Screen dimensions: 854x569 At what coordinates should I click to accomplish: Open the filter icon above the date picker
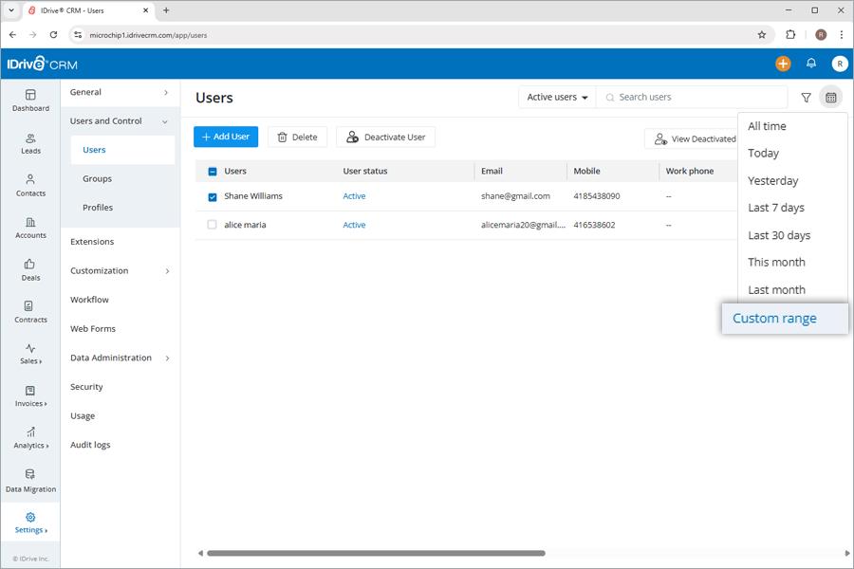click(x=806, y=97)
